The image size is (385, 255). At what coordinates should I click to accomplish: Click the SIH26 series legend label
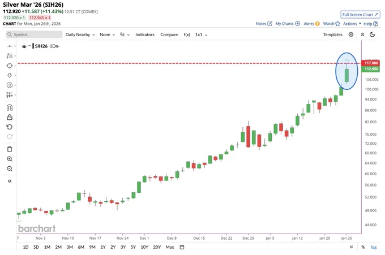pyautogui.click(x=41, y=46)
